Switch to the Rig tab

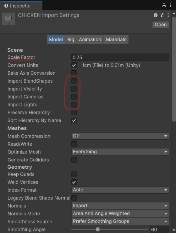tap(71, 39)
